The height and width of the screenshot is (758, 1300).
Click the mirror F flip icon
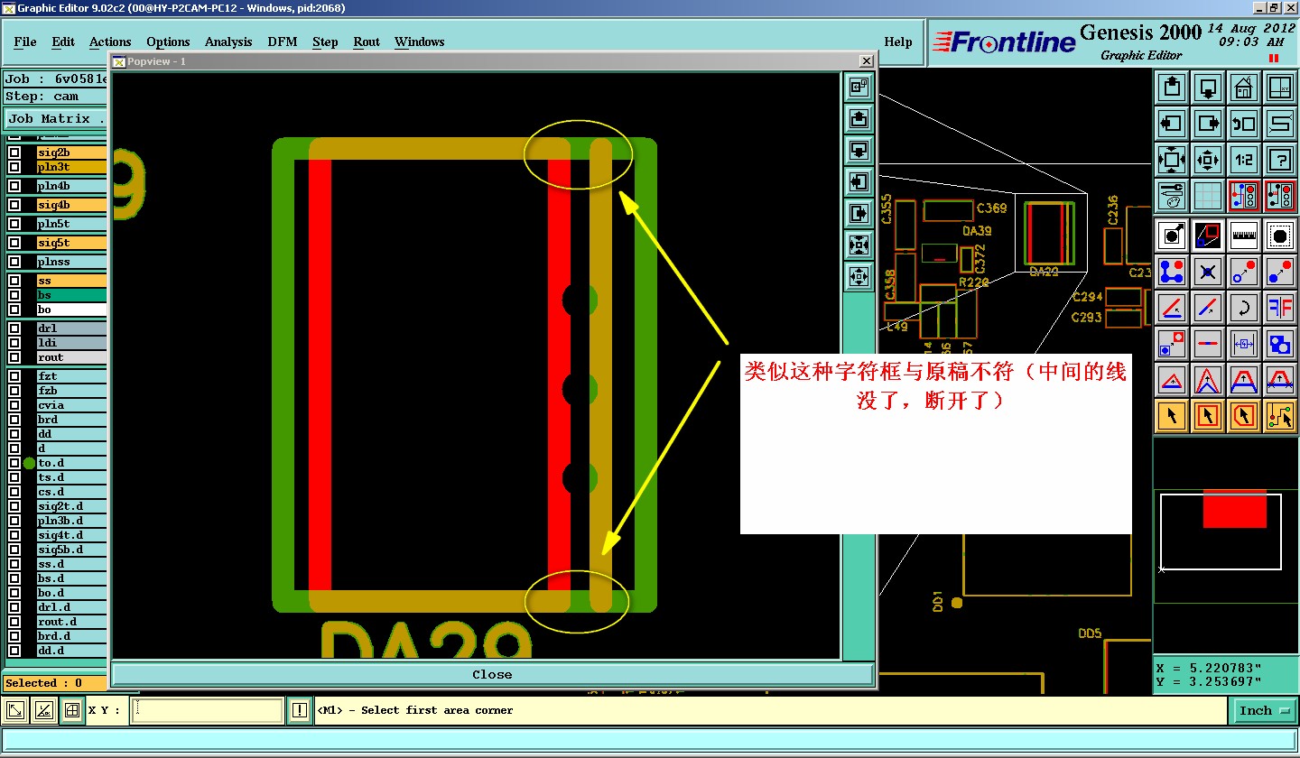pyautogui.click(x=1280, y=308)
